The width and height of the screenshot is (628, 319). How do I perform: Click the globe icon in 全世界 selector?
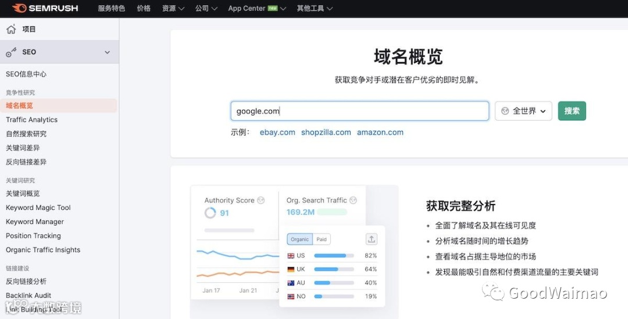pos(505,111)
